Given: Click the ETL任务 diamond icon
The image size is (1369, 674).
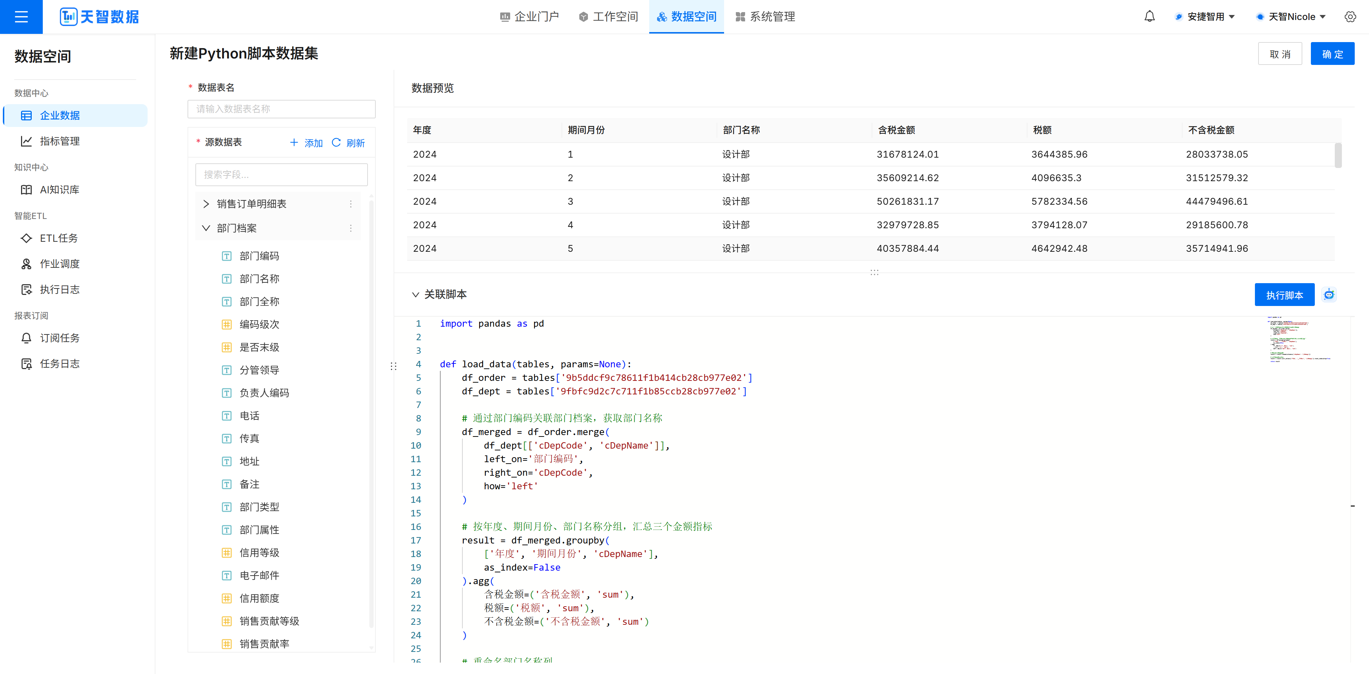Looking at the screenshot, I should click(26, 238).
